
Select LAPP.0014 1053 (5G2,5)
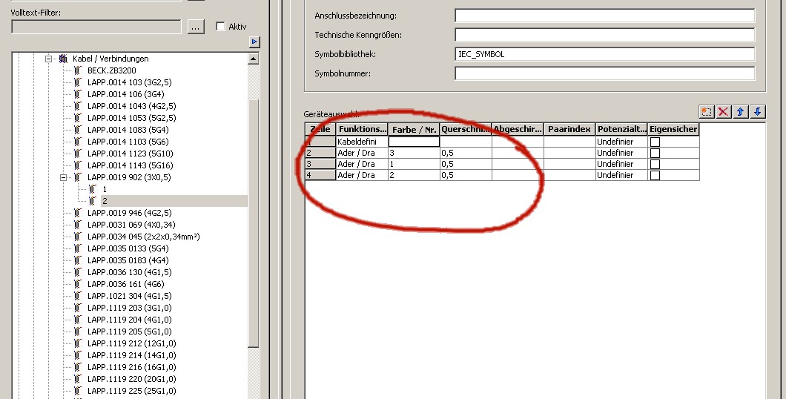(132, 118)
